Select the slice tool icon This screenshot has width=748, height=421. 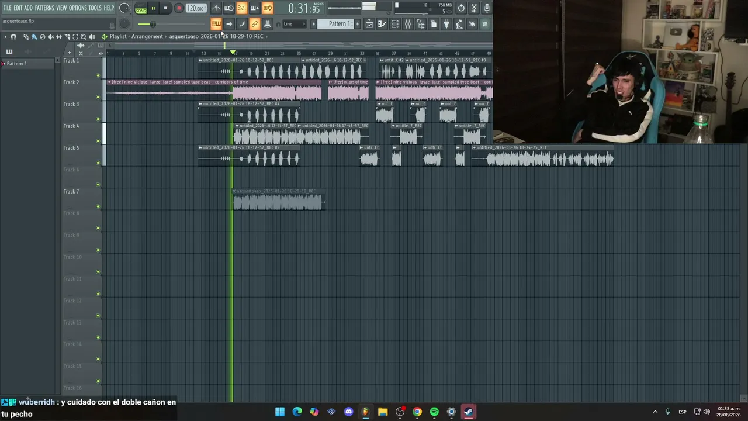tap(67, 37)
